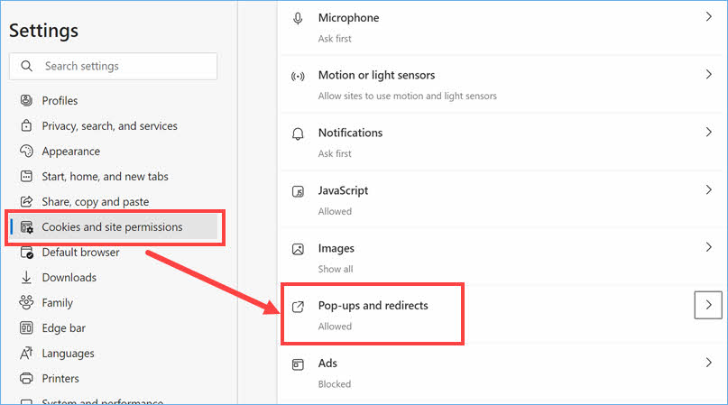728x405 pixels.
Task: Click the Profiles icon in sidebar
Action: 26,101
